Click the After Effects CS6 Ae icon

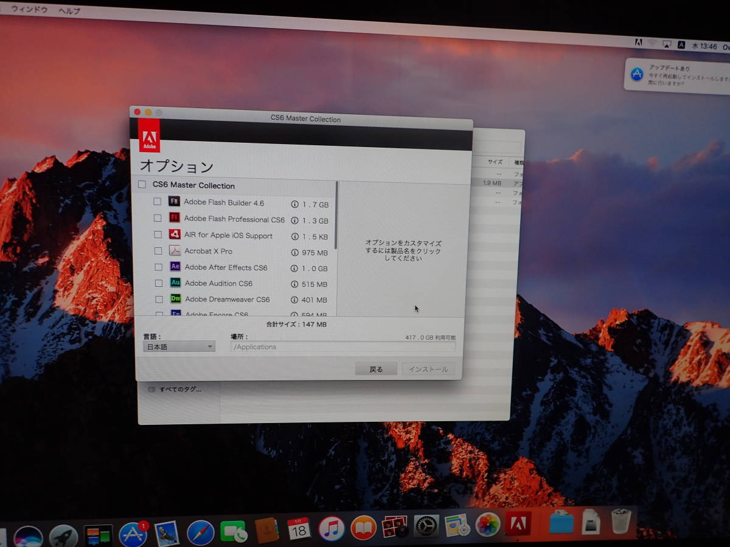pos(175,266)
